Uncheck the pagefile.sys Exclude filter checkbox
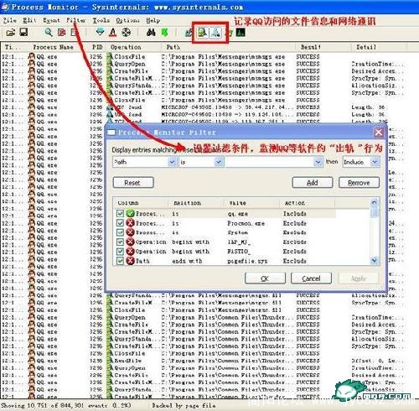 pos(120,261)
